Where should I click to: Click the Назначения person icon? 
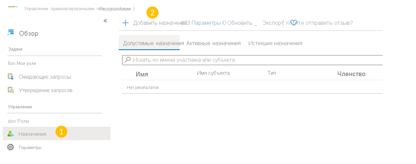(11, 134)
